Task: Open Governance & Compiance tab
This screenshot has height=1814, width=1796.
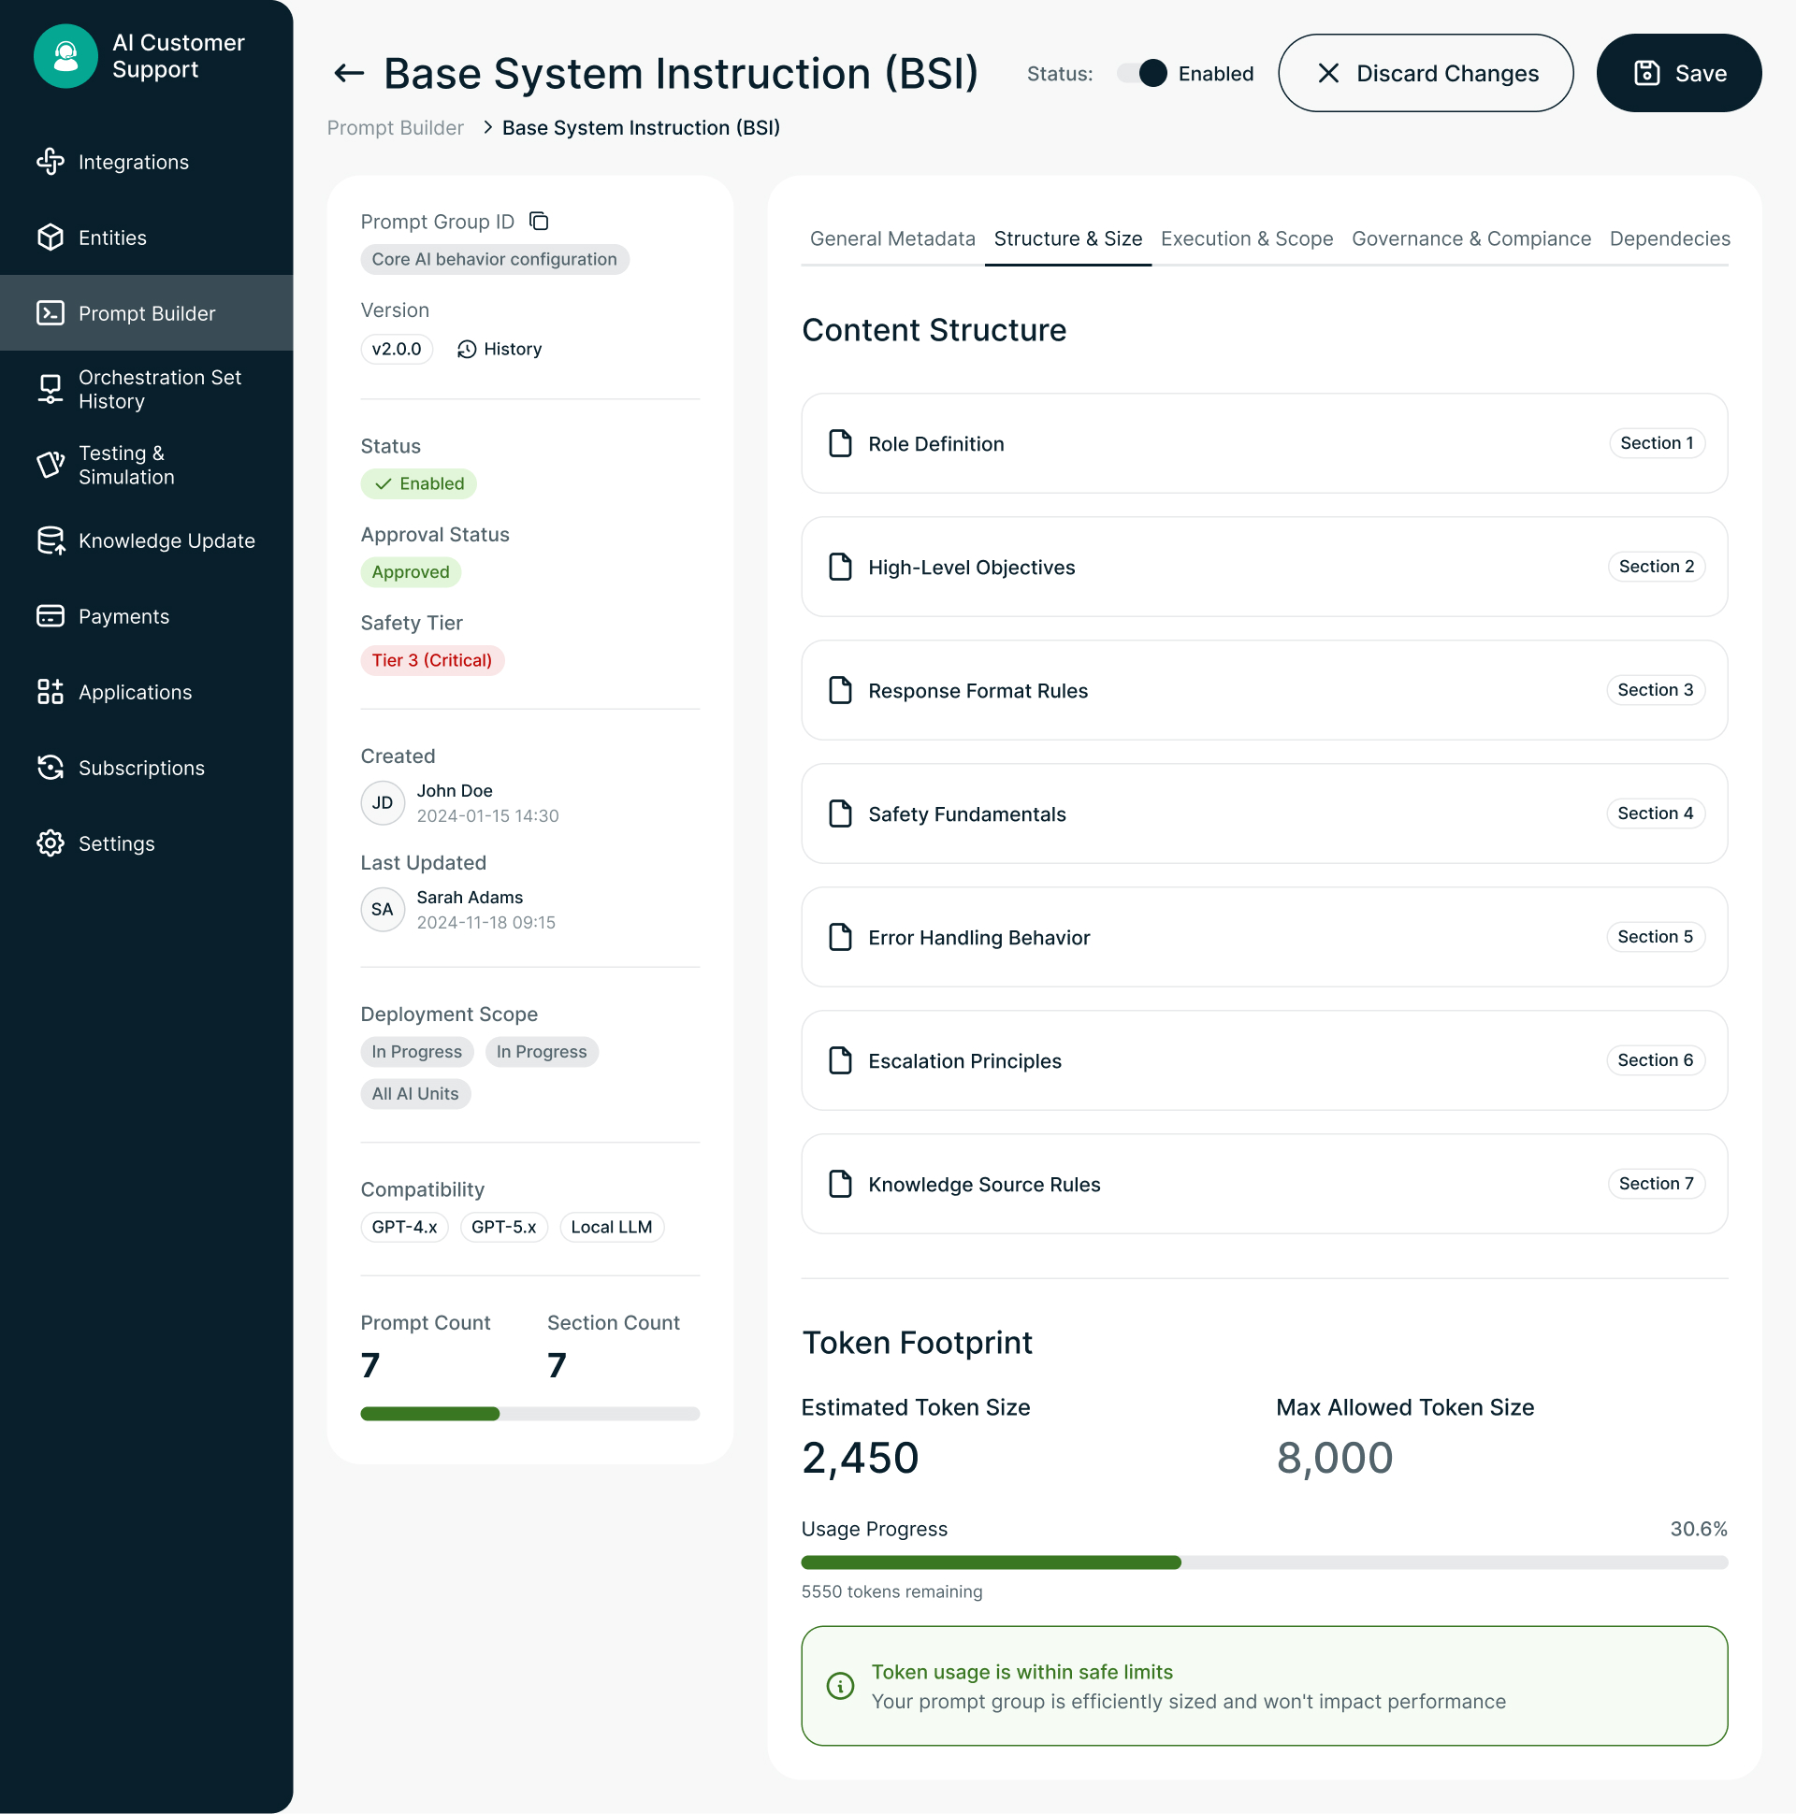Action: (x=1470, y=238)
